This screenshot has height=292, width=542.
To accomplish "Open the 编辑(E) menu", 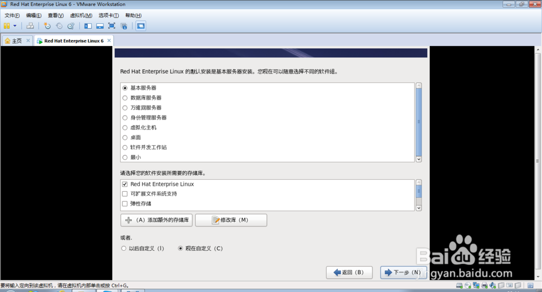I will pyautogui.click(x=34, y=15).
